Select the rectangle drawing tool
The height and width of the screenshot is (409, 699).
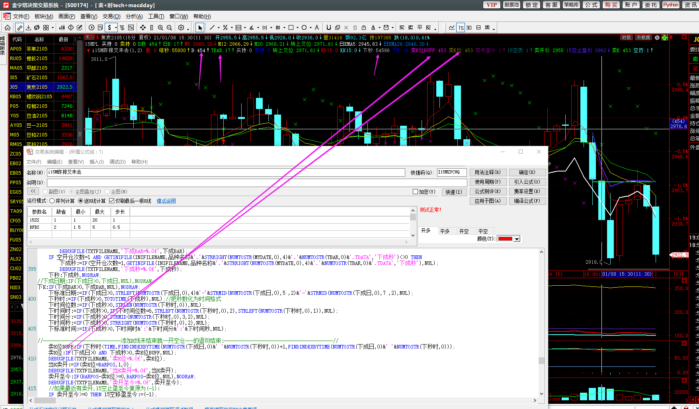tap(291, 27)
